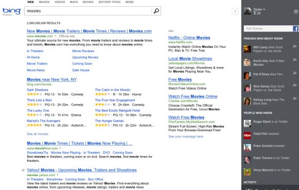Viewport: 299px width, 190px height.
Task: Open the Netflix - Online Movies ad
Action: pos(189,38)
